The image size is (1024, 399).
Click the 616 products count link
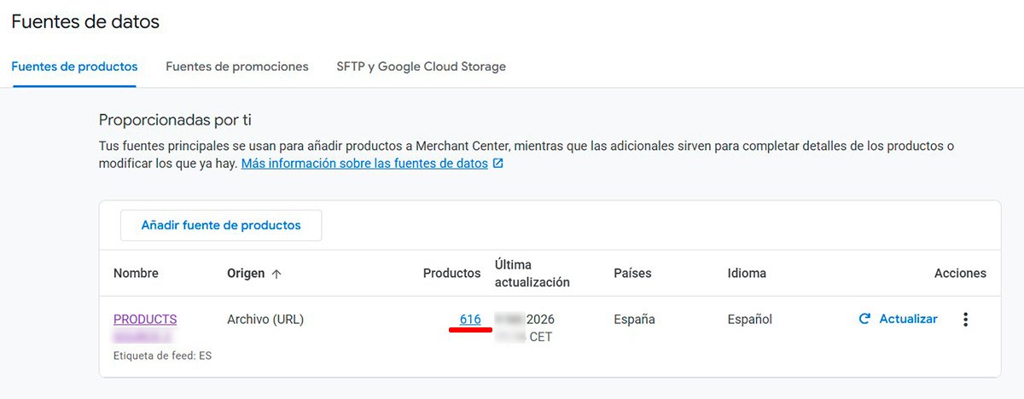coord(470,320)
